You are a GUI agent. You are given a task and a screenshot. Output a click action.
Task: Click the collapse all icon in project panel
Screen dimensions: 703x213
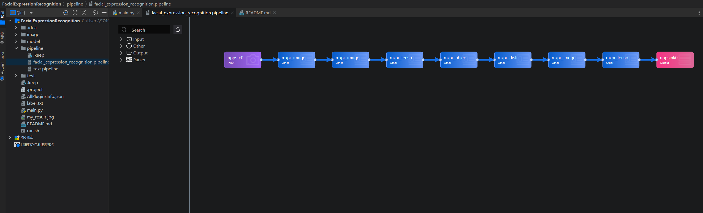point(84,13)
